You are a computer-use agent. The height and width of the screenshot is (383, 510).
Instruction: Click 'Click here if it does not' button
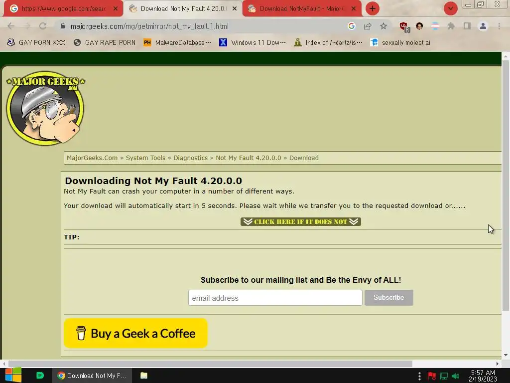click(x=300, y=222)
